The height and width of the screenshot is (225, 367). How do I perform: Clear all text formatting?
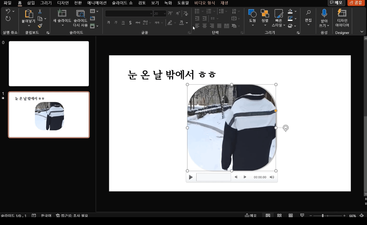186,13
